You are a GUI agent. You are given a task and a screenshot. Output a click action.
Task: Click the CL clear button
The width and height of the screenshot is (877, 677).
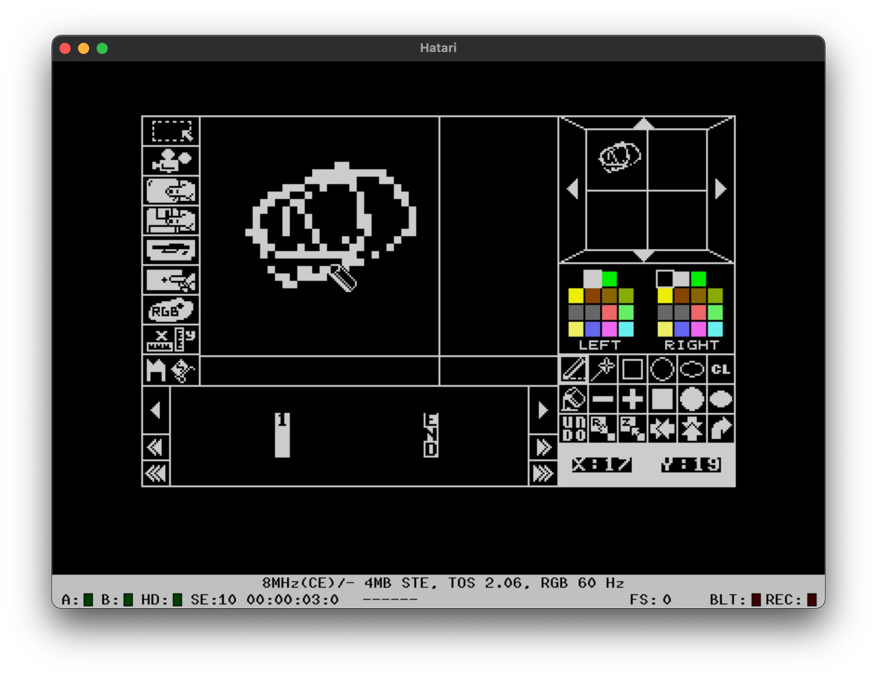[721, 370]
